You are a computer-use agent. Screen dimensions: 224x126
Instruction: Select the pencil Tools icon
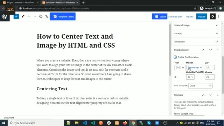23,16
